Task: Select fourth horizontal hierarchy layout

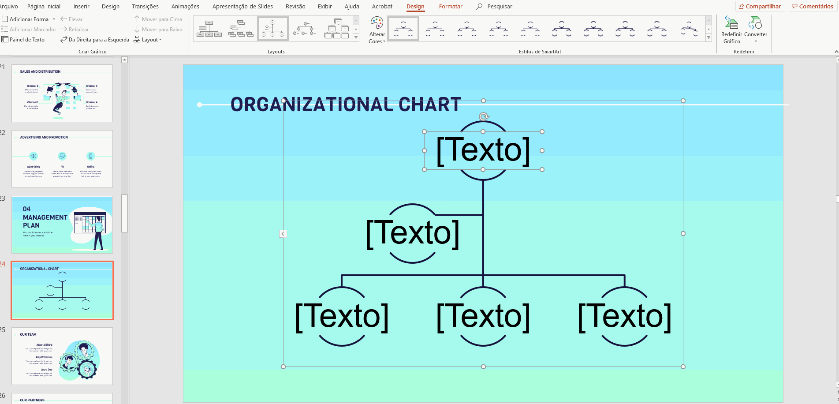Action: pyautogui.click(x=305, y=29)
